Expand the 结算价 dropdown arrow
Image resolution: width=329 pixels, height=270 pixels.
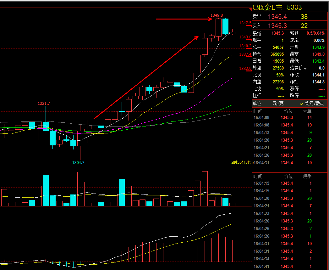(x=305, y=69)
